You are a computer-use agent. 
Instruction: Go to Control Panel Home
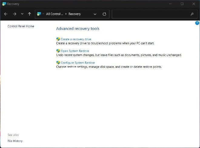point(21,26)
